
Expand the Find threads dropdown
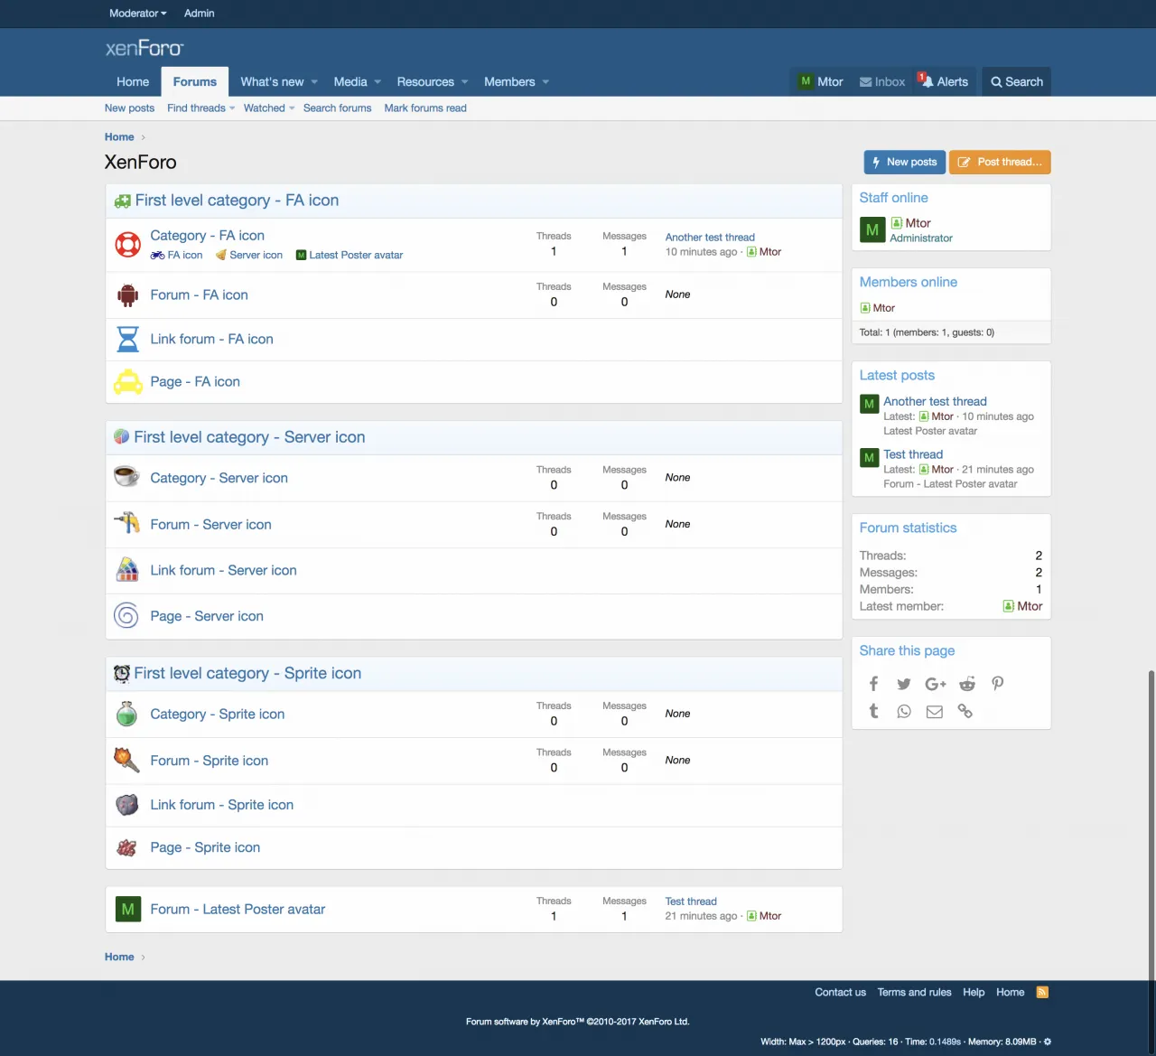[x=200, y=108]
